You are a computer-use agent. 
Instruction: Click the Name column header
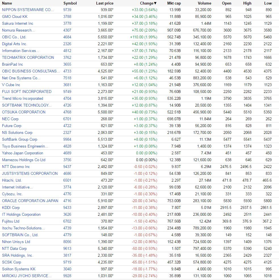click(x=7, y=3)
